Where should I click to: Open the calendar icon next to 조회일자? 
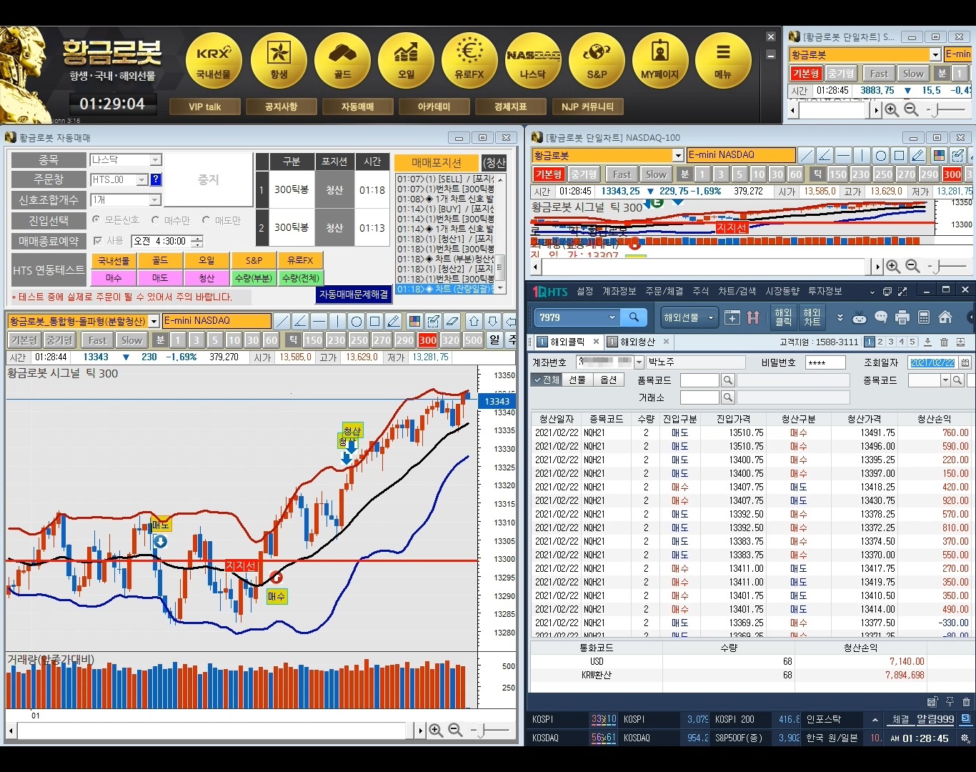pos(965,362)
